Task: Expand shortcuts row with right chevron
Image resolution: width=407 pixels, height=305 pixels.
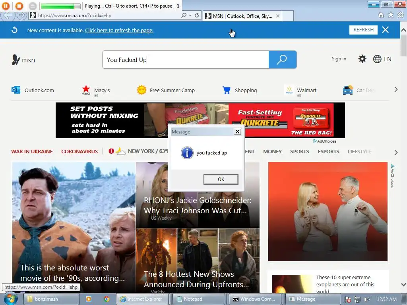Action: (x=396, y=89)
